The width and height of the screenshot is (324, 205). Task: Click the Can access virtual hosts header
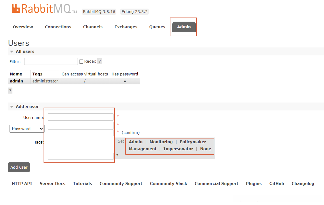[85, 74]
